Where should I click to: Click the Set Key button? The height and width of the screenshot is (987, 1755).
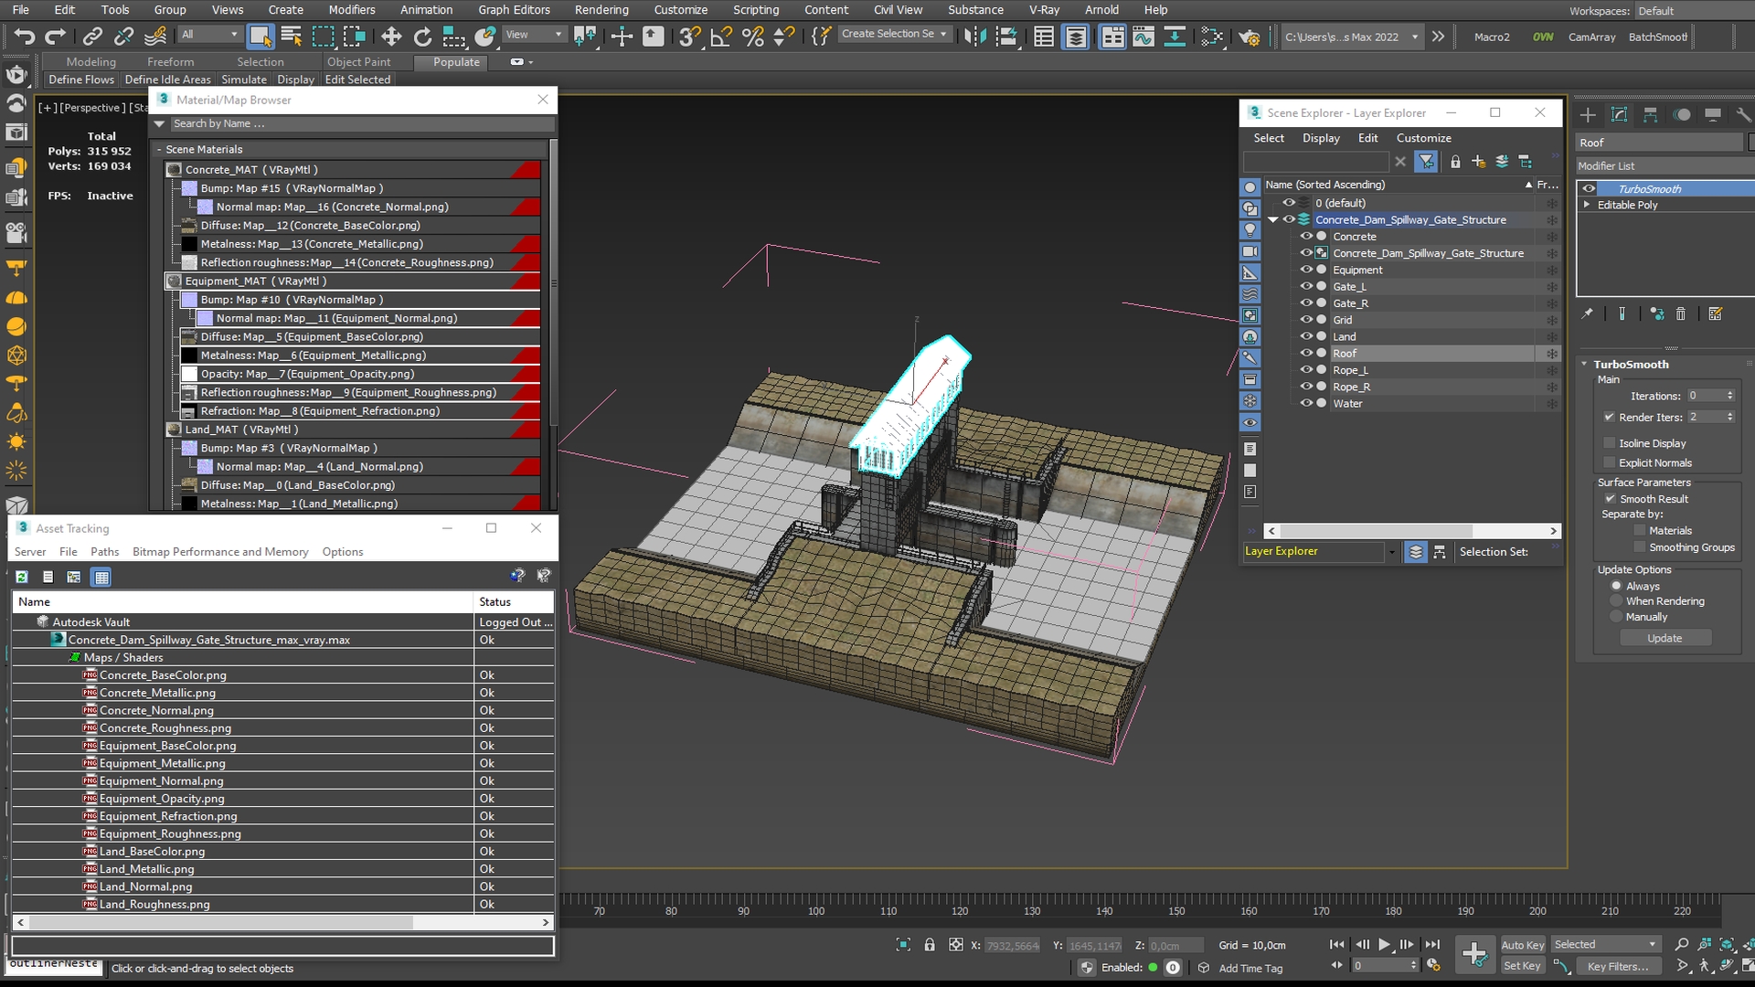click(1522, 966)
